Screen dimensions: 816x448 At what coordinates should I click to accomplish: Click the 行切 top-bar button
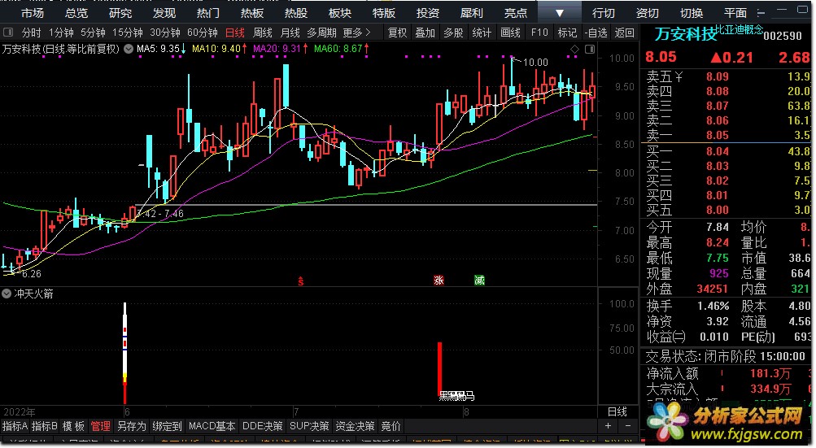point(603,13)
